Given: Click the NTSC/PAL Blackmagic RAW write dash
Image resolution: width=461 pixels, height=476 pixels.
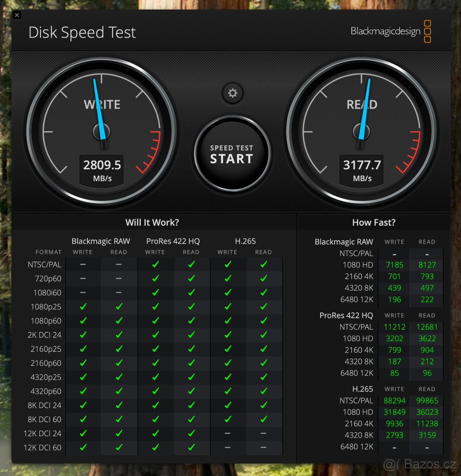Looking at the screenshot, I should pyautogui.click(x=83, y=264).
